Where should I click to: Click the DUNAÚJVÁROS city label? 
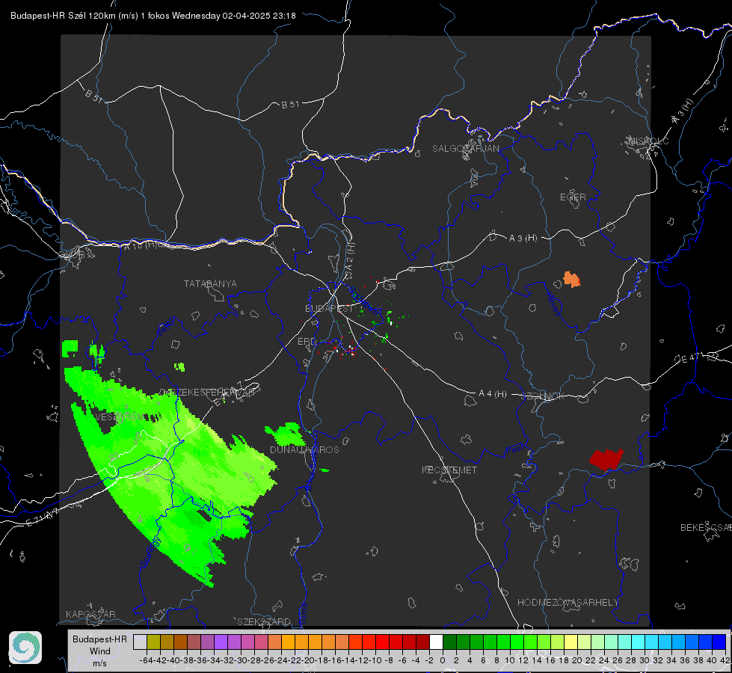(x=304, y=449)
